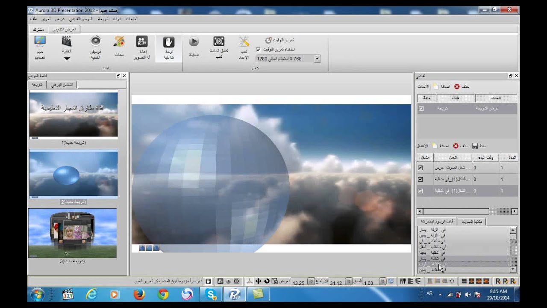
Task: Open the تحرير (Edit) menu
Action: click(x=46, y=19)
